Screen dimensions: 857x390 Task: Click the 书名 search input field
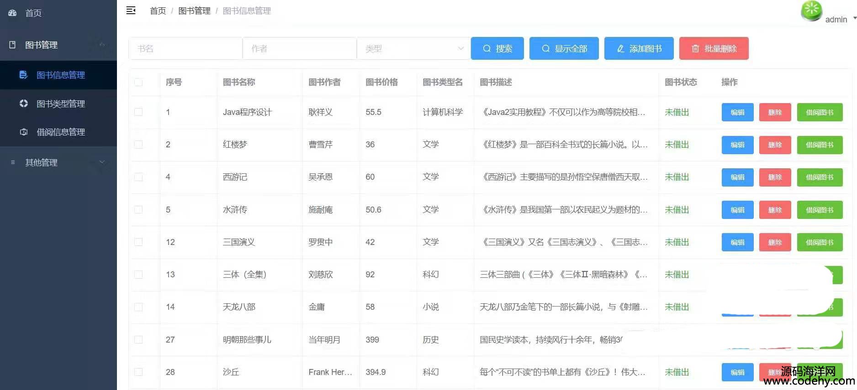pyautogui.click(x=185, y=48)
